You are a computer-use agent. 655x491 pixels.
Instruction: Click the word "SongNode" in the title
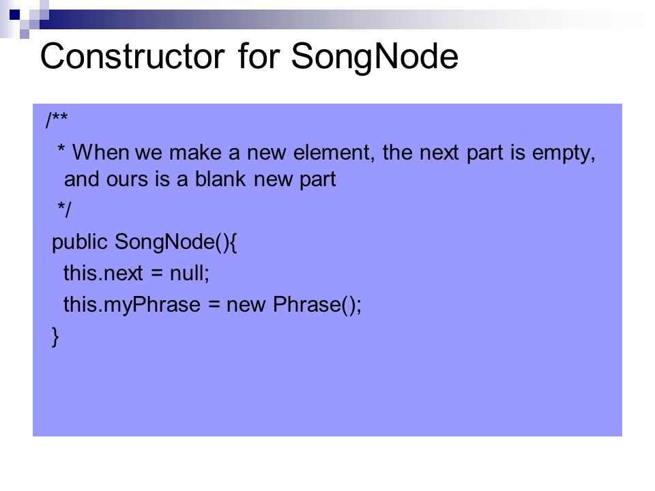click(375, 57)
